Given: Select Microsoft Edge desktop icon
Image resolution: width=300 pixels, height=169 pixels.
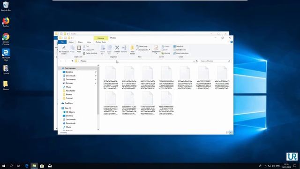Looking at the screenshot, I should point(6,55).
